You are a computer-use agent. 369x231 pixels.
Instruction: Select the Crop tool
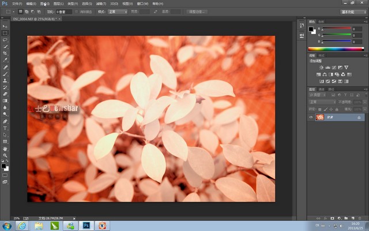coord(5,53)
